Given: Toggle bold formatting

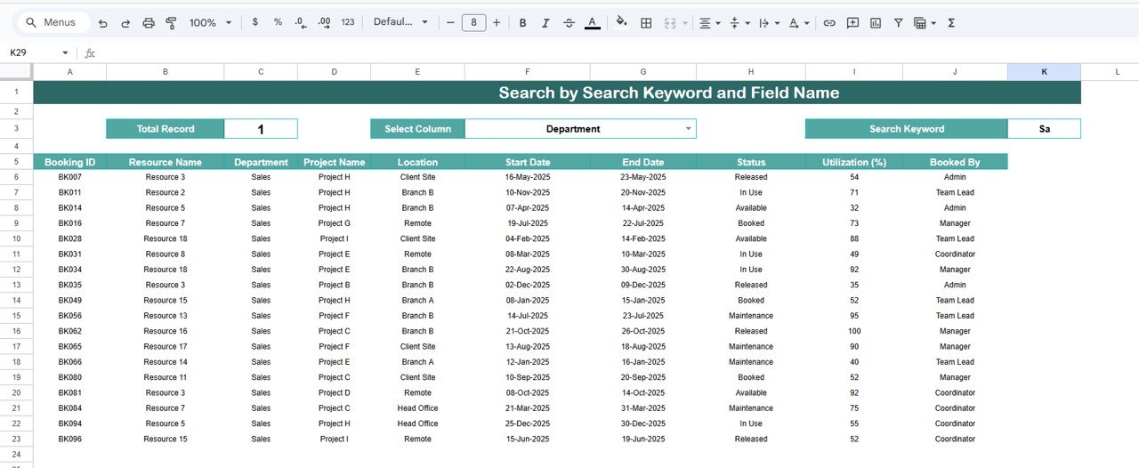Looking at the screenshot, I should coord(522,22).
